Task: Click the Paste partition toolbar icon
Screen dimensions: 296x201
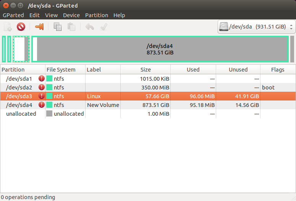Action: [x=71, y=27]
